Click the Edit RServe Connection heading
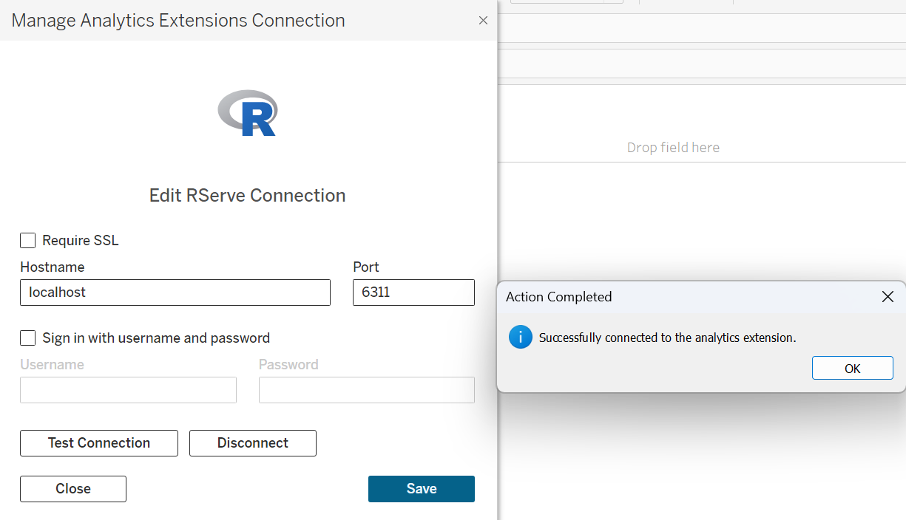This screenshot has height=520, width=906. click(247, 196)
